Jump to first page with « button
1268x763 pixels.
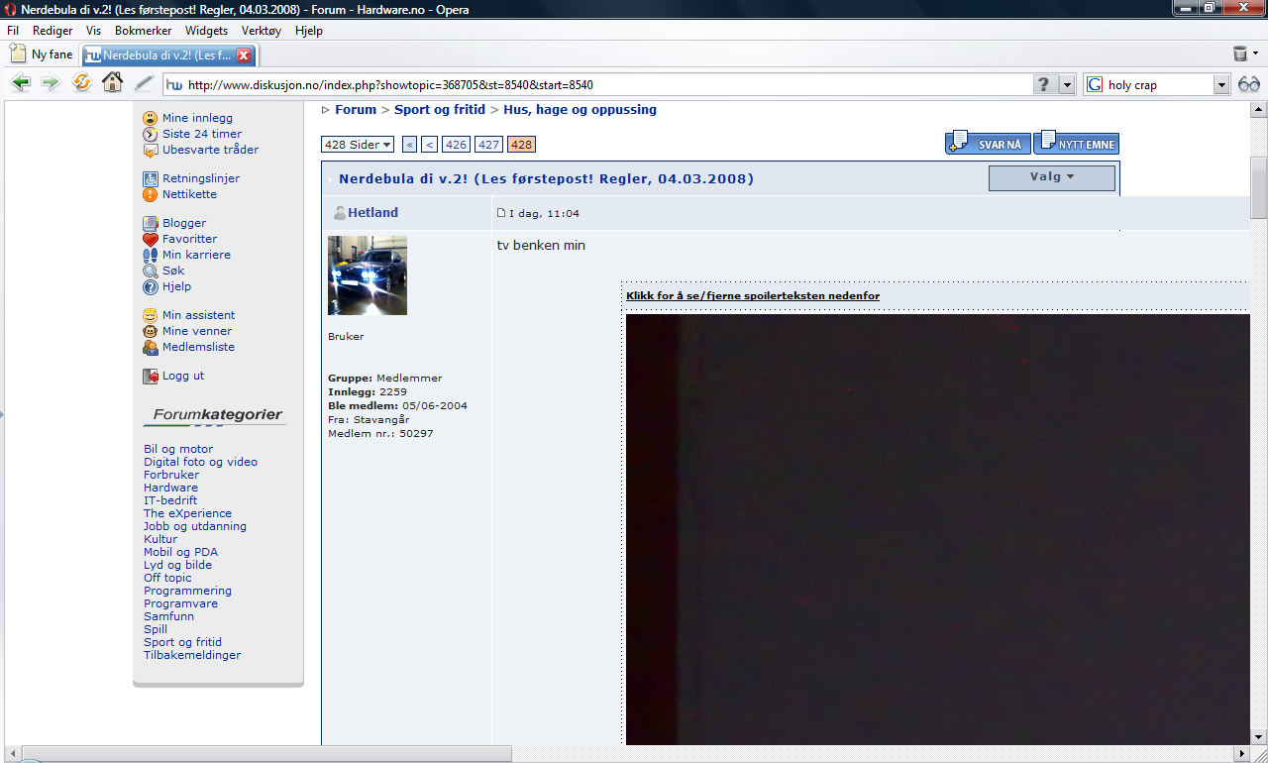point(410,145)
